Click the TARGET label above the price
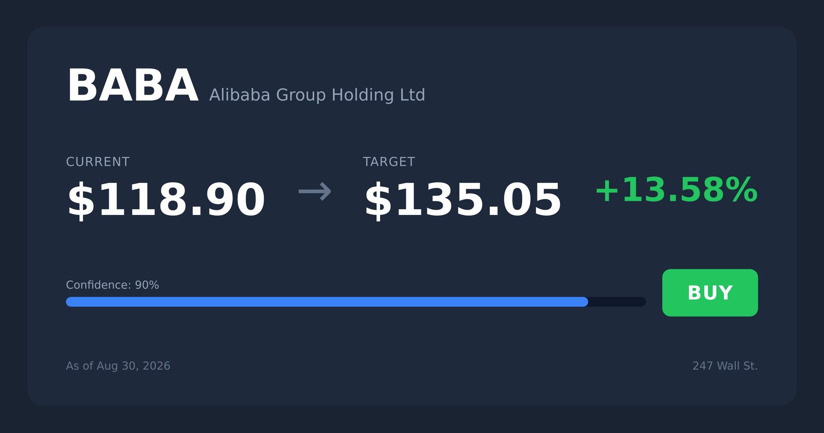Viewport: 824px width, 433px height. tap(389, 162)
